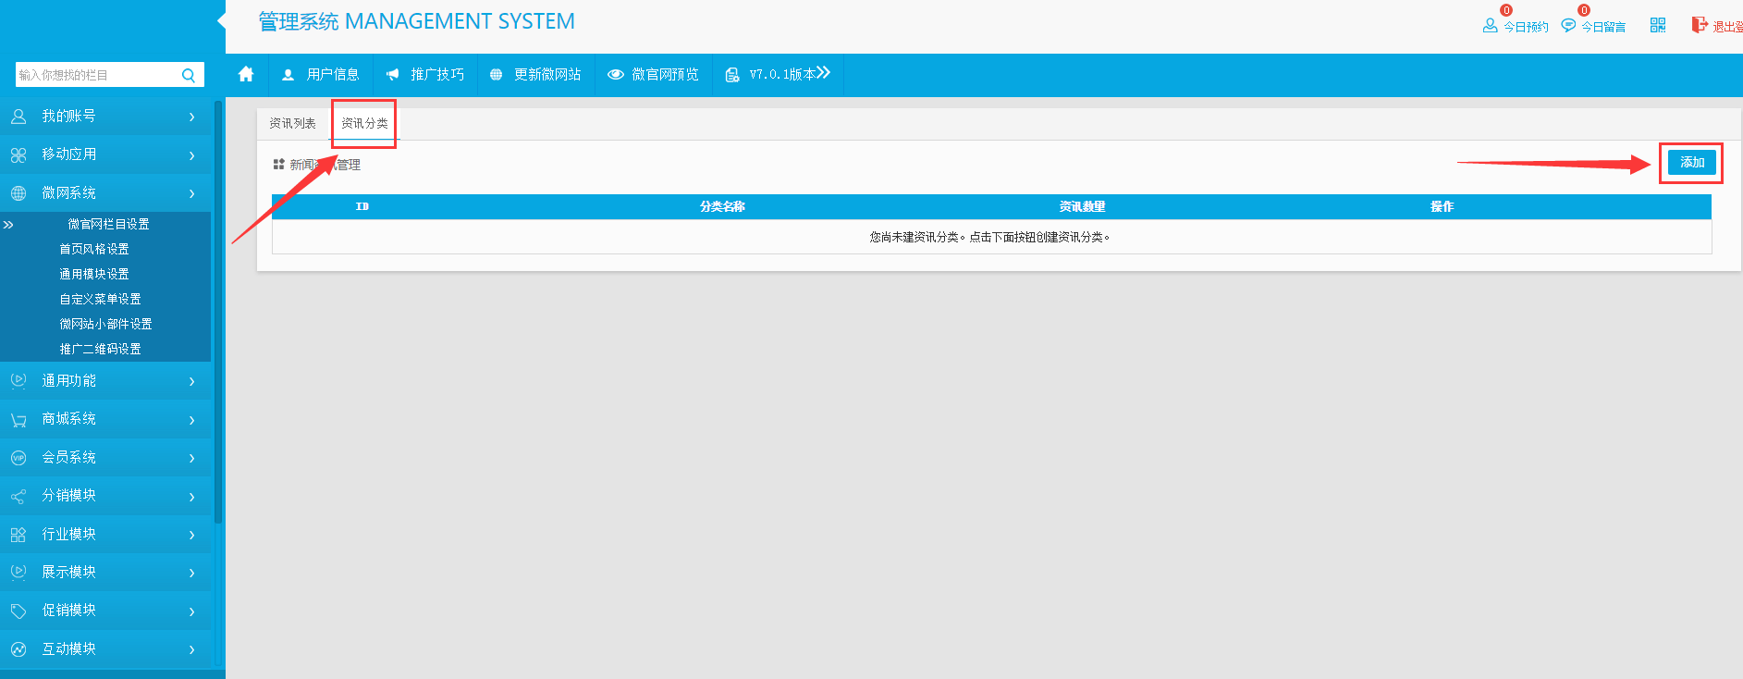Open the QR code icon in header
This screenshot has height=679, width=1743.
(x=1658, y=25)
